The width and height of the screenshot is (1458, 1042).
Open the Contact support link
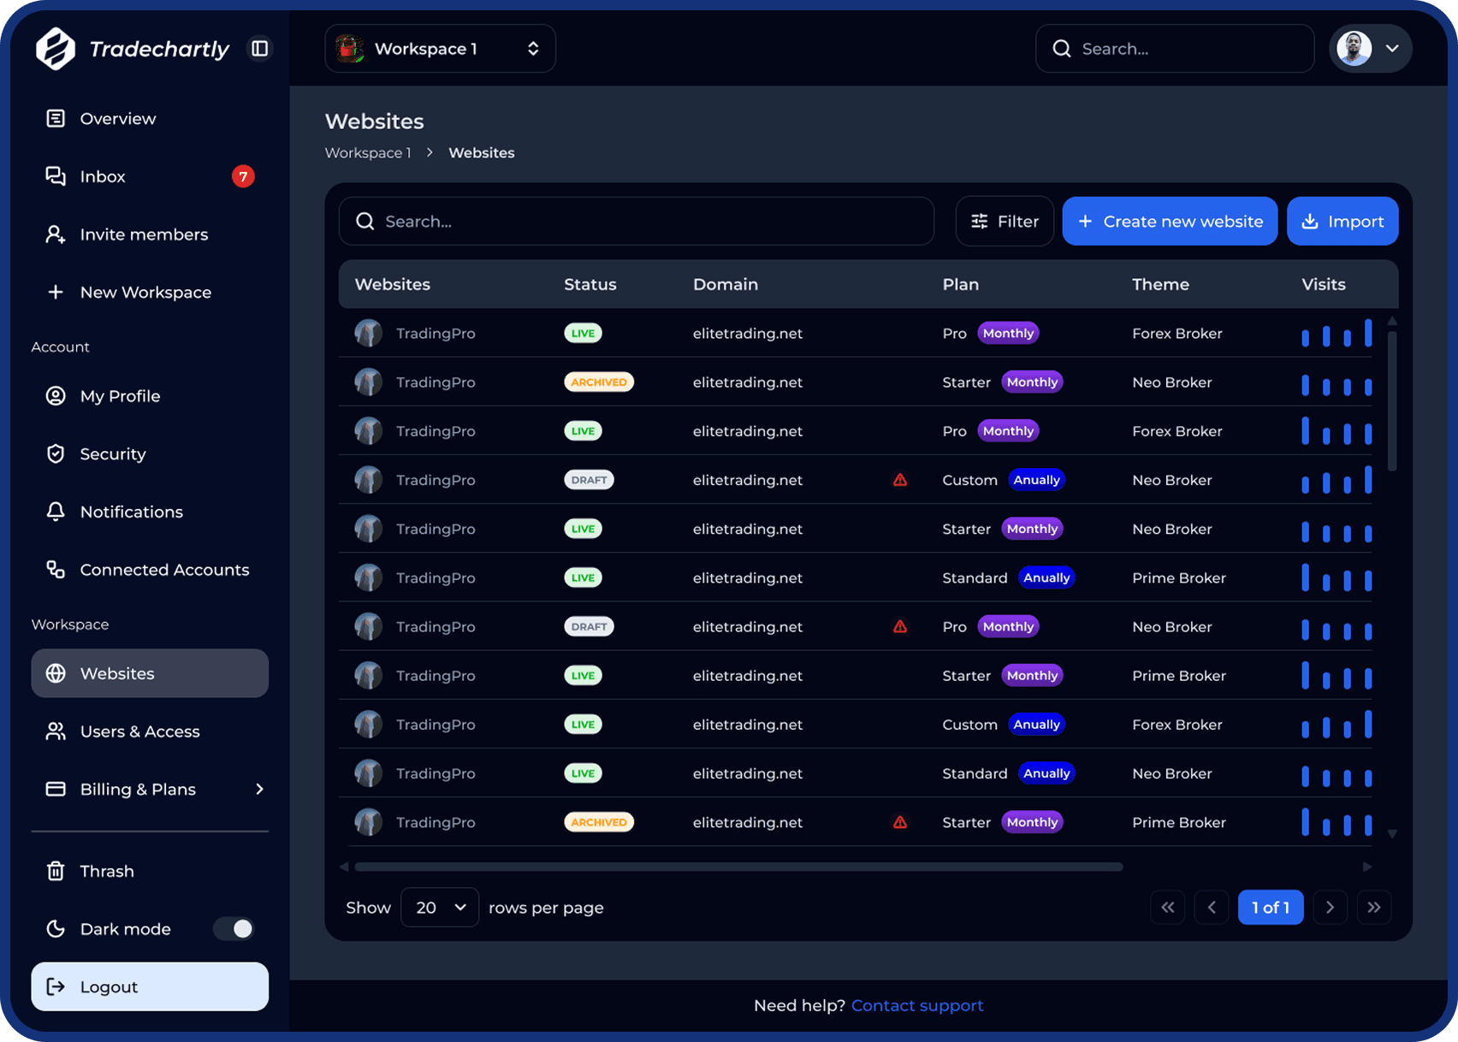click(917, 1005)
